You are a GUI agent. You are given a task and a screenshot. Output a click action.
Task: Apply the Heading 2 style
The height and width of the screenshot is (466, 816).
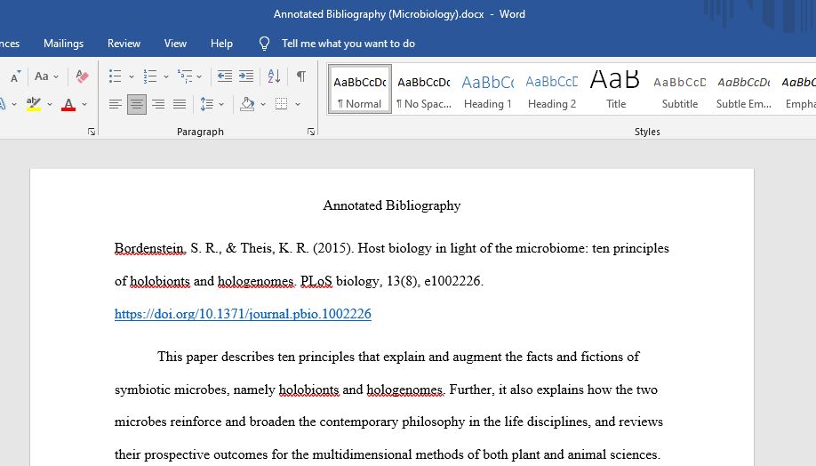552,89
